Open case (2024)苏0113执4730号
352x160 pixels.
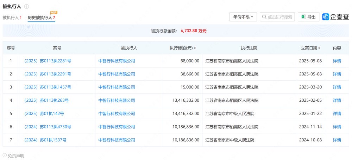pyautogui.click(x=48, y=127)
